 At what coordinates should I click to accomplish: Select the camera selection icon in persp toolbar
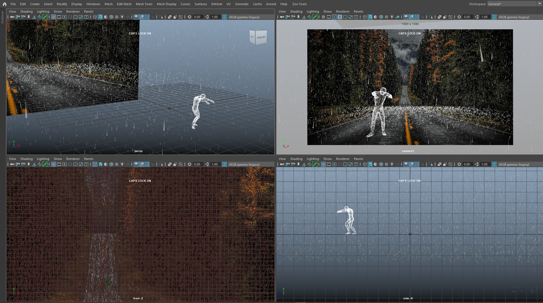pos(12,17)
